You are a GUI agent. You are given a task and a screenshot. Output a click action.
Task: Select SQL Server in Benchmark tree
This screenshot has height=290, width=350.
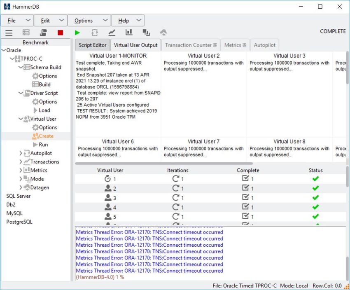18,196
